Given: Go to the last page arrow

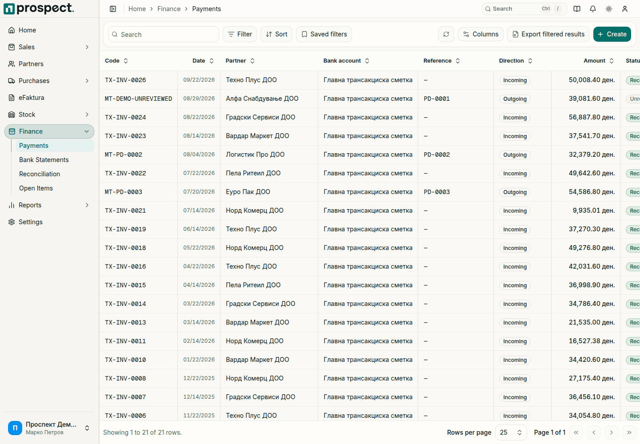Looking at the screenshot, I should 629,432.
